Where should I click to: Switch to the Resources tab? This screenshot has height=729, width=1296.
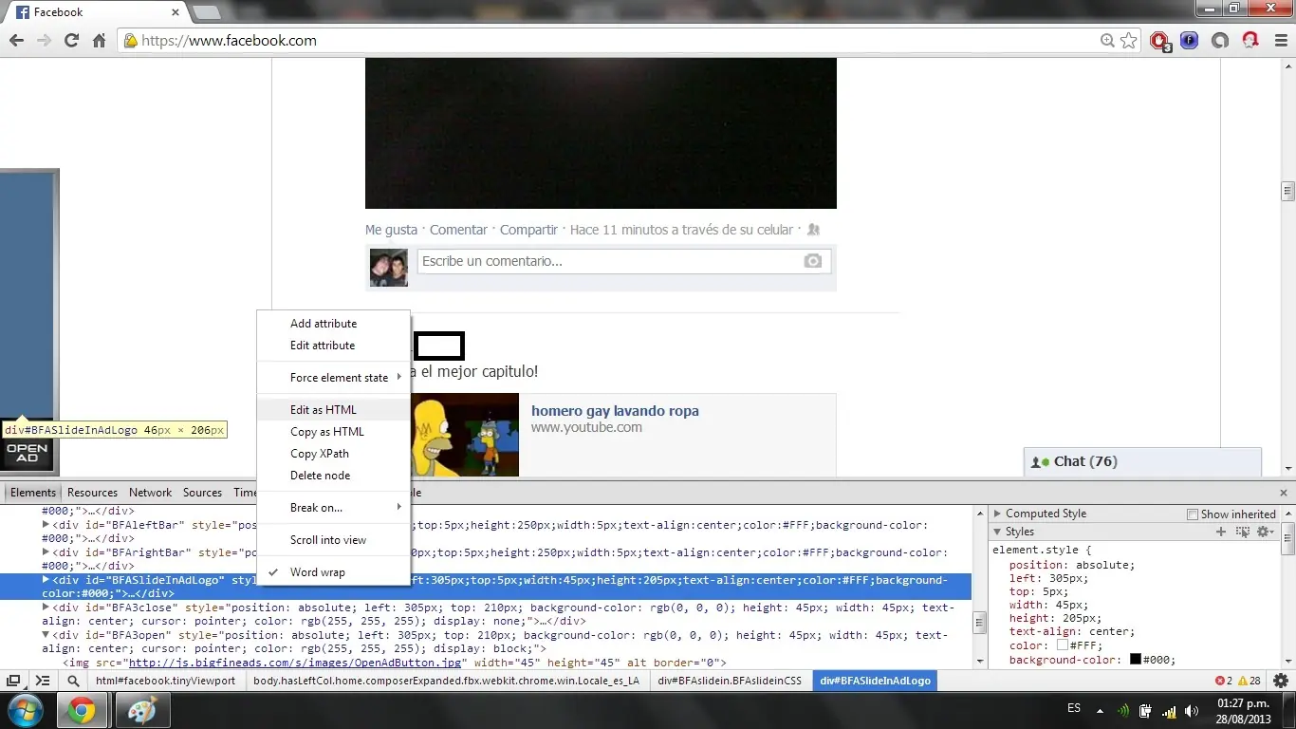92,493
